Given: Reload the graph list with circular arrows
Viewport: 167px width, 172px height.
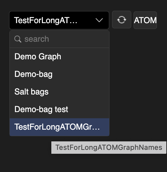Looking at the screenshot, I should click(122, 20).
